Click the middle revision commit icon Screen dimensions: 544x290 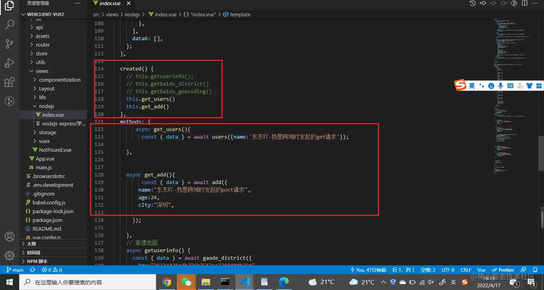coord(493,3)
